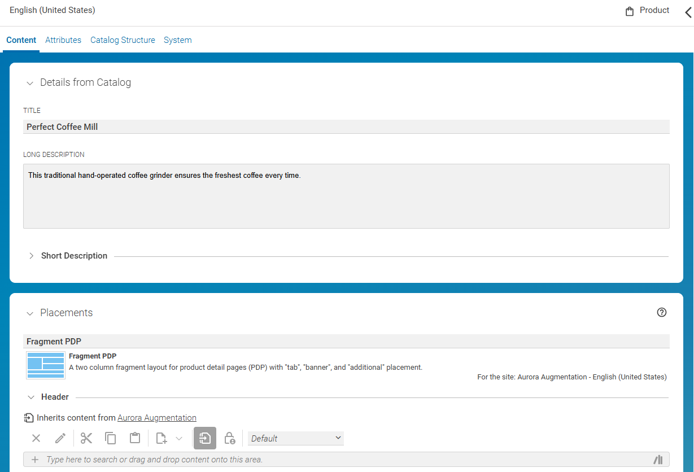
Task: Click the collapse arrow at top right
Action: click(x=687, y=12)
